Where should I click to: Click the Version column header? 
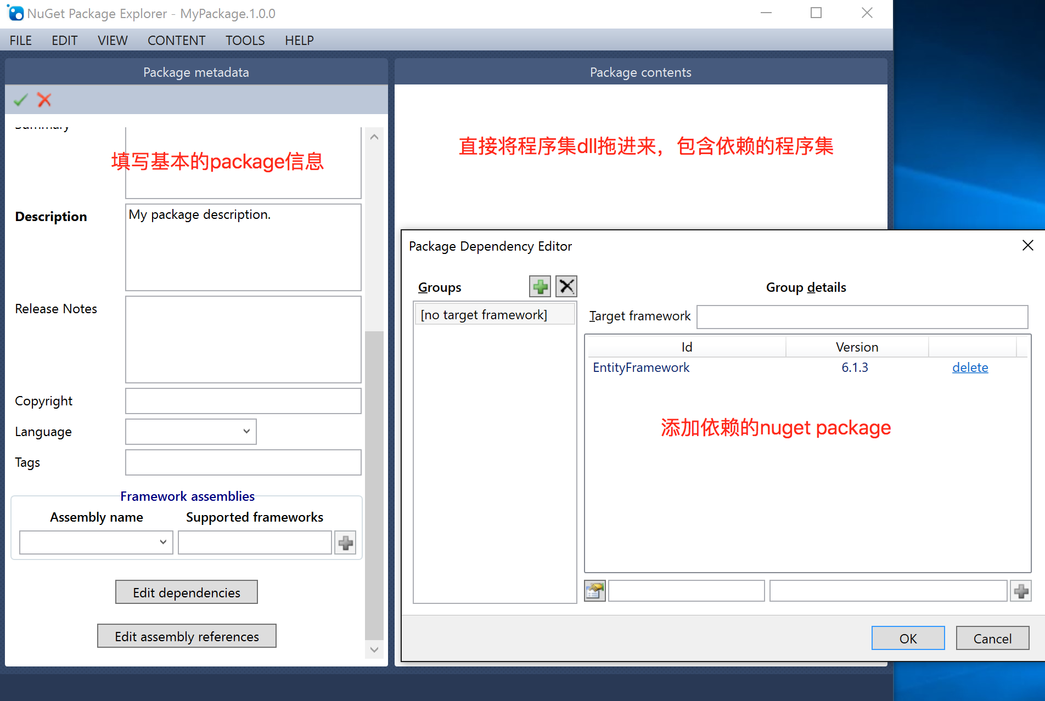point(857,347)
